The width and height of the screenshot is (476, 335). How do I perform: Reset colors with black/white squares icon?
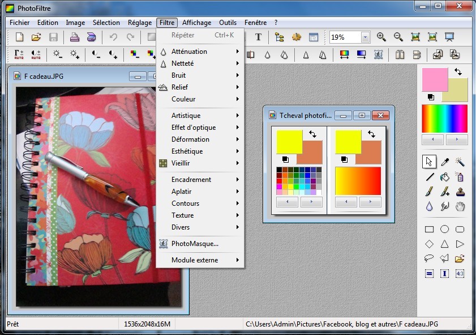(x=431, y=97)
